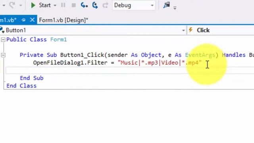Open the Start button dropdown arrow

point(55,6)
